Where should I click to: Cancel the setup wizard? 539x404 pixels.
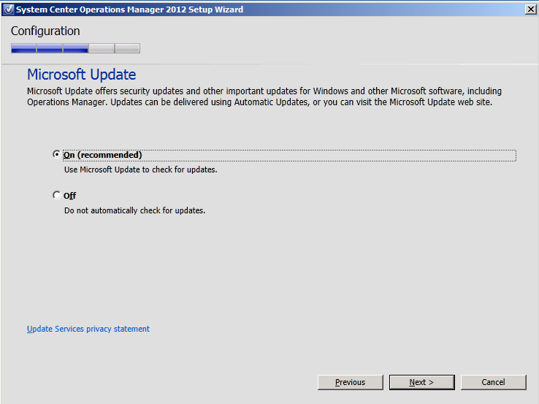click(493, 382)
